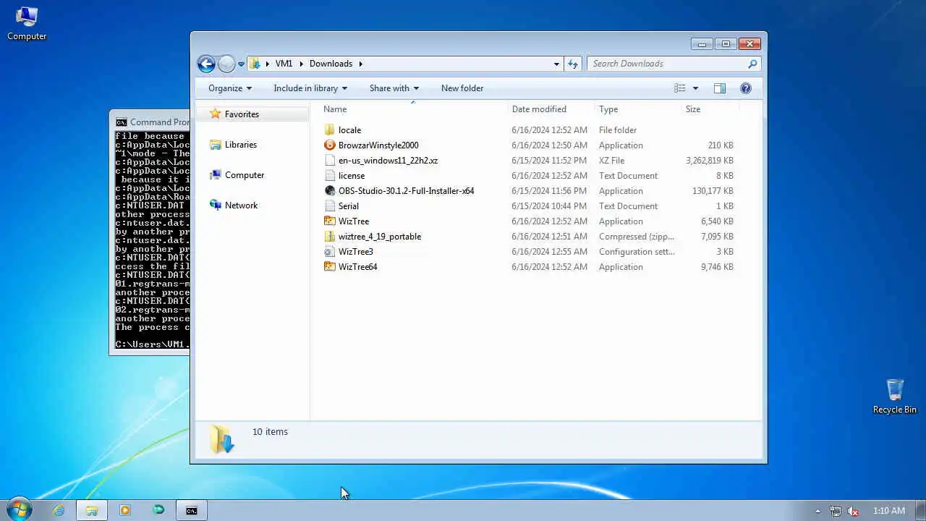Click the license text document icon
Image resolution: width=926 pixels, height=521 pixels.
pos(330,176)
